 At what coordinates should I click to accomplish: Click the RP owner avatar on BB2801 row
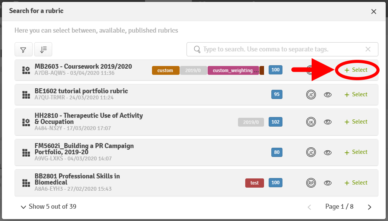pyautogui.click(x=310, y=183)
